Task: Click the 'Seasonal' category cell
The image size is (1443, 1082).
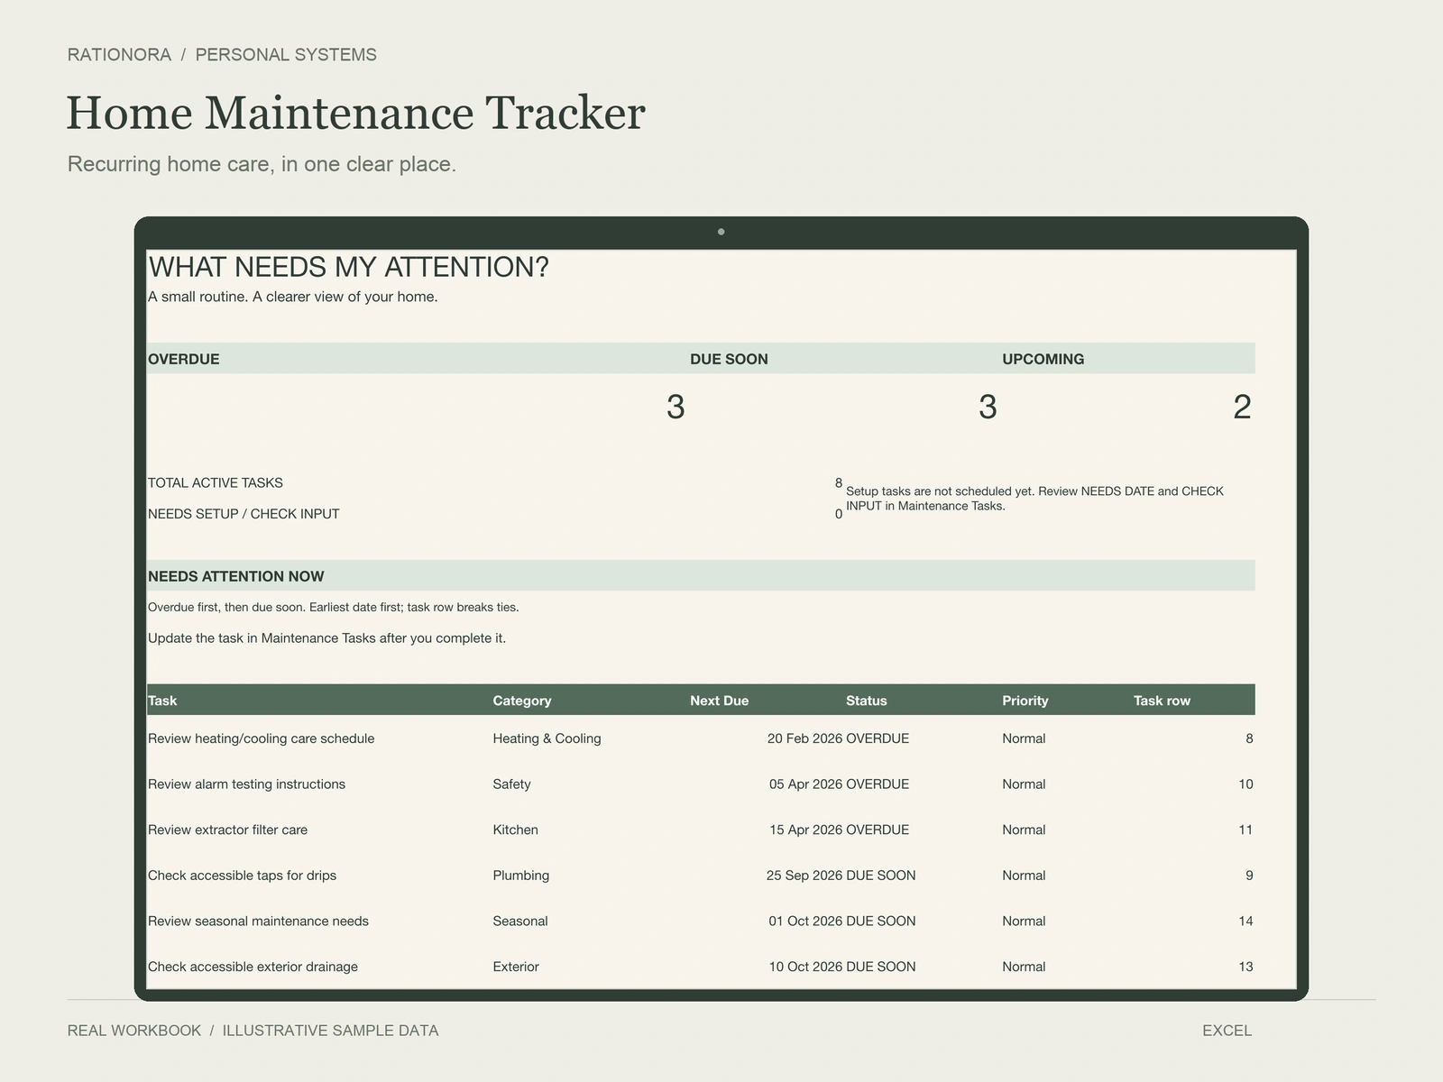Action: (x=520, y=921)
